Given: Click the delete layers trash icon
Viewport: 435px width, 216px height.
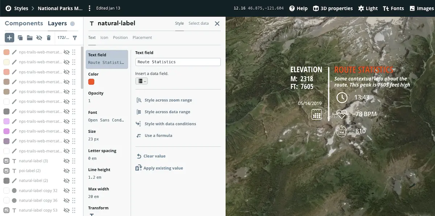Looking at the screenshot, I should (x=49, y=38).
